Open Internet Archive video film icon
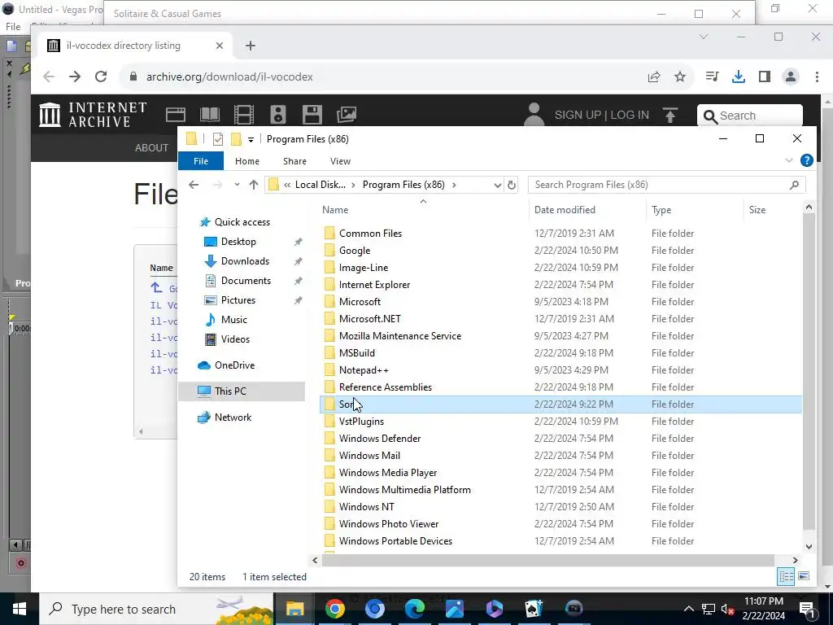 click(x=244, y=114)
